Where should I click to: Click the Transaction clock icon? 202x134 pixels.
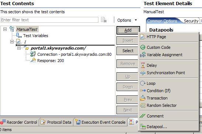(143, 98)
